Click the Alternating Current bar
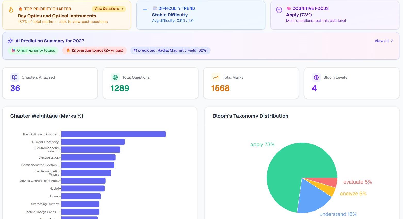Viewport: 403px width, 219px height. point(80,204)
